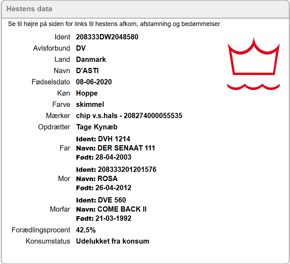Viewport: 290px width, 264px height.
Task: Select the birth date 08-06-2020
Action: [94, 82]
